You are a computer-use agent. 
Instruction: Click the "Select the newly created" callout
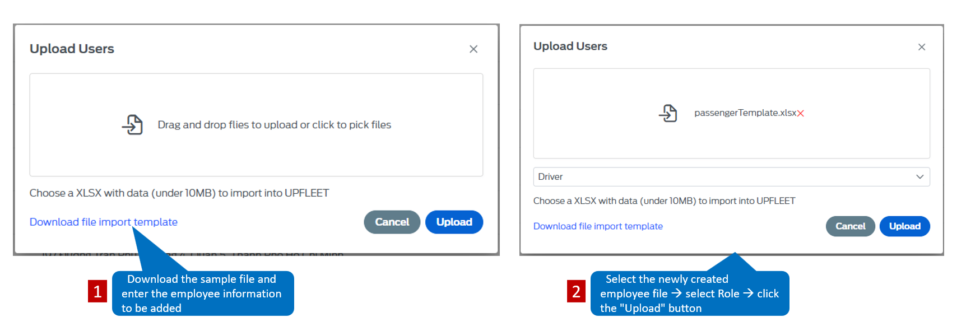(x=690, y=293)
